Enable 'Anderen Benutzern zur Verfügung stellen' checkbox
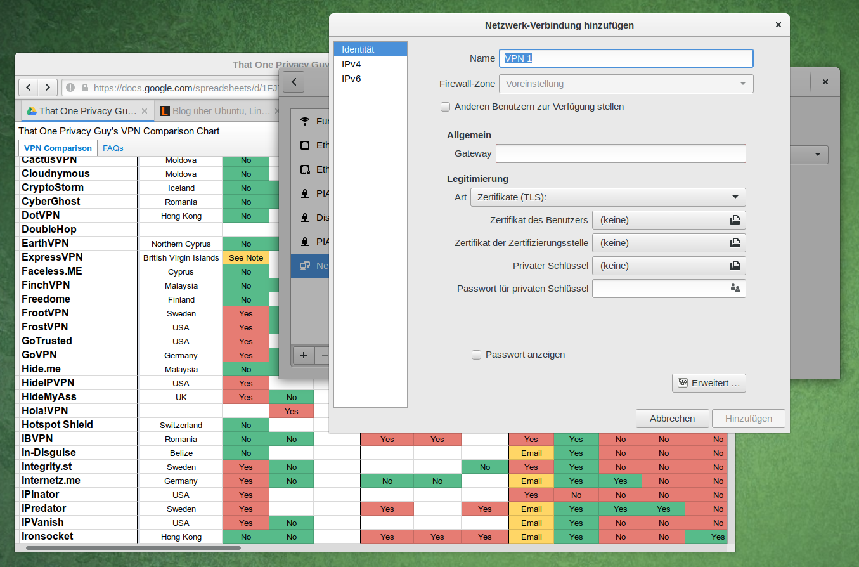 click(445, 107)
